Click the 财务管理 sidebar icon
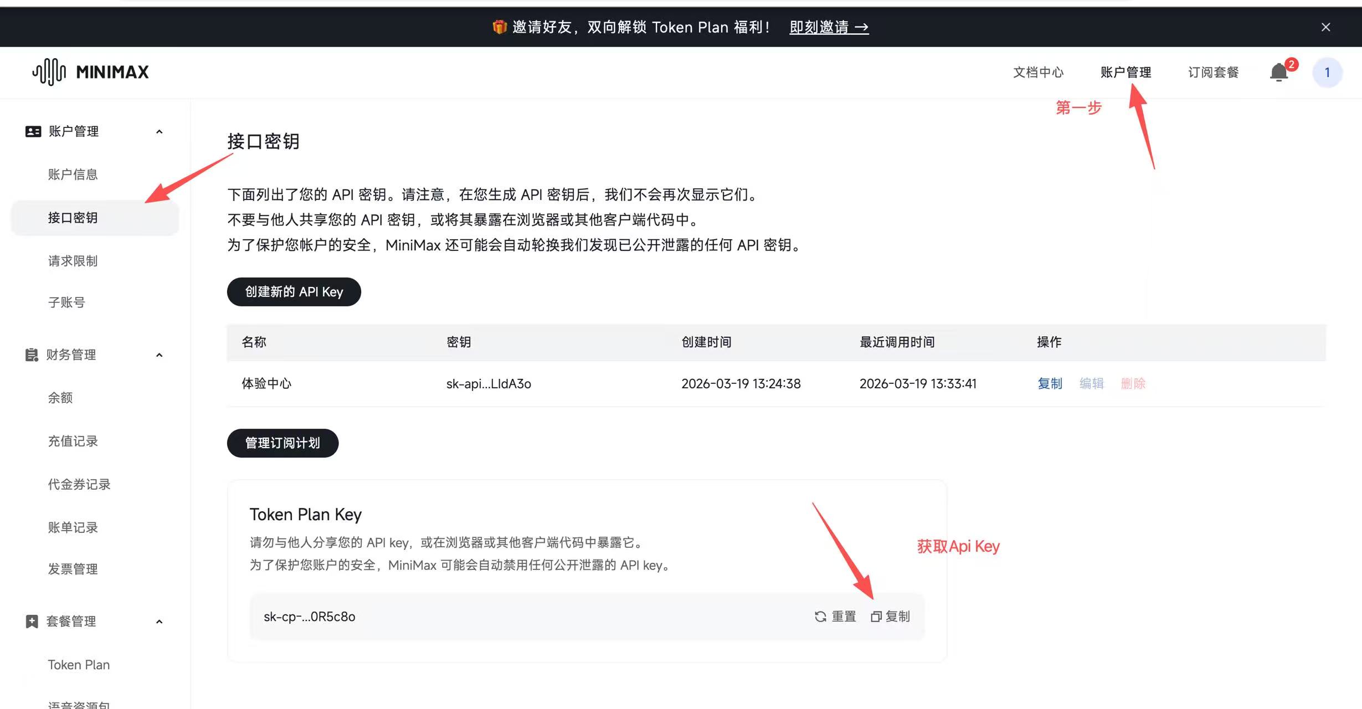The height and width of the screenshot is (709, 1362). point(32,354)
